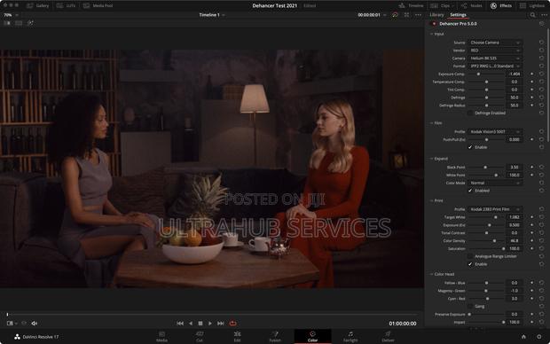Toggle the Effects panel button
The width and height of the screenshot is (550, 344).
point(501,5)
